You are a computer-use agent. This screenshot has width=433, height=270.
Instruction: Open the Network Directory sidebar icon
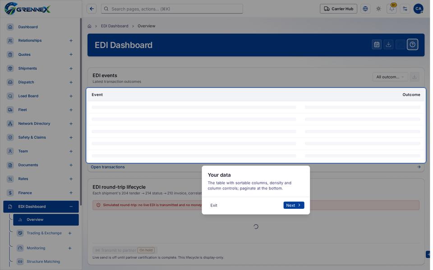point(10,123)
